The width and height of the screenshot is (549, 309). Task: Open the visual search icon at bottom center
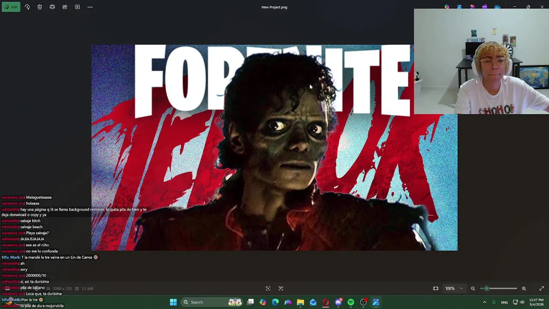click(x=268, y=288)
